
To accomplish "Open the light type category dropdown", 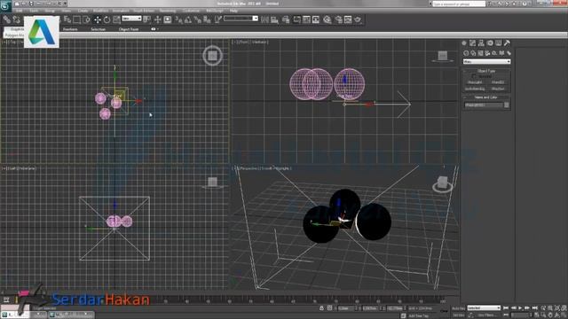I will coord(486,61).
